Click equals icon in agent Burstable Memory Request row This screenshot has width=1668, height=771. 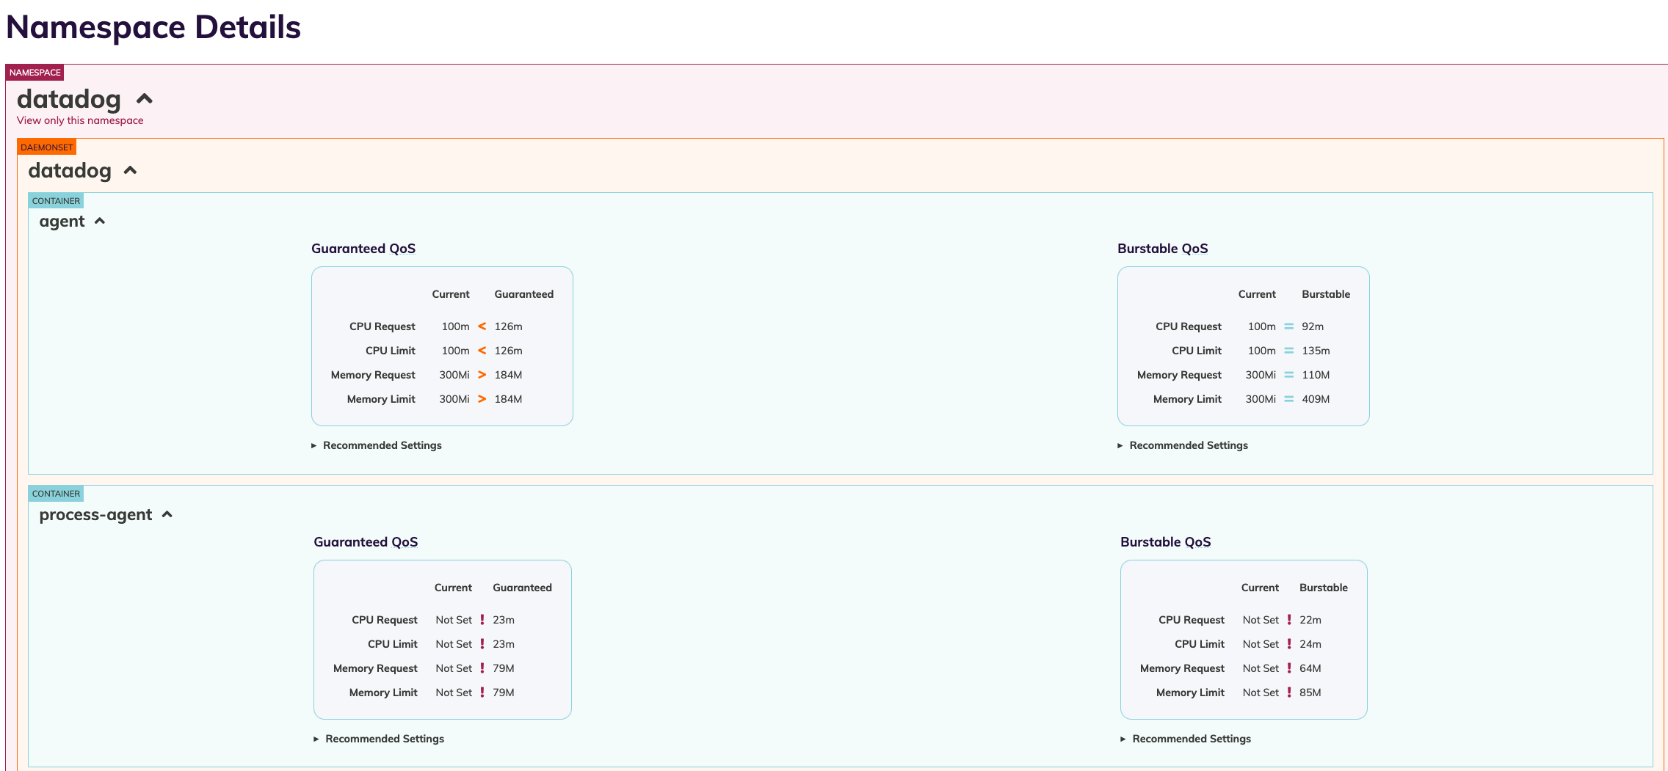(1288, 375)
